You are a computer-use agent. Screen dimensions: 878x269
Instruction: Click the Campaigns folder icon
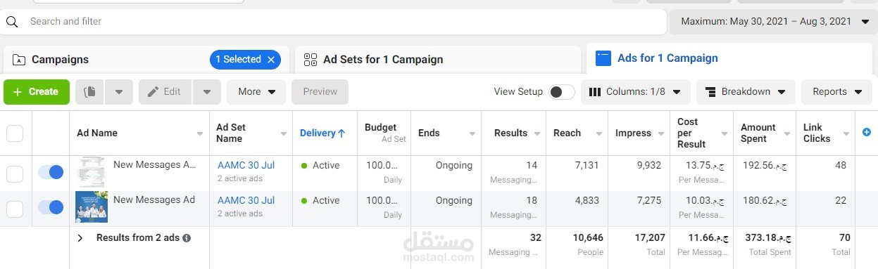coord(19,60)
